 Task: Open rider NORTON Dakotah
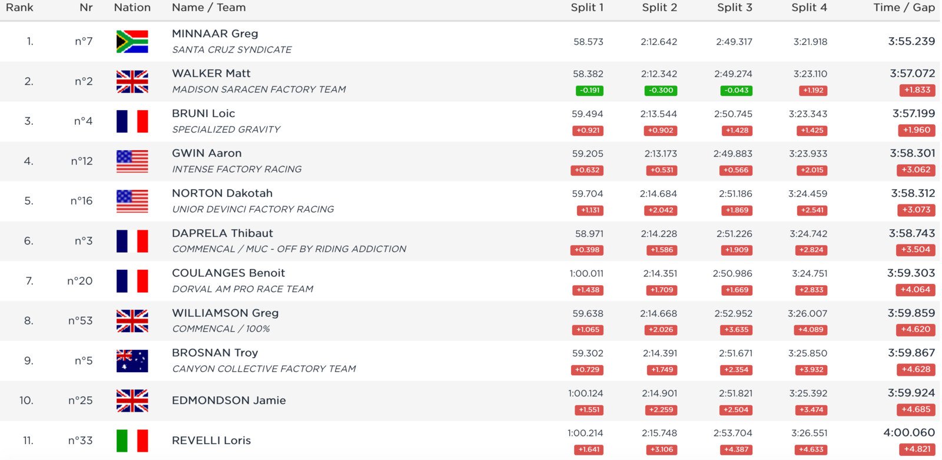(223, 193)
